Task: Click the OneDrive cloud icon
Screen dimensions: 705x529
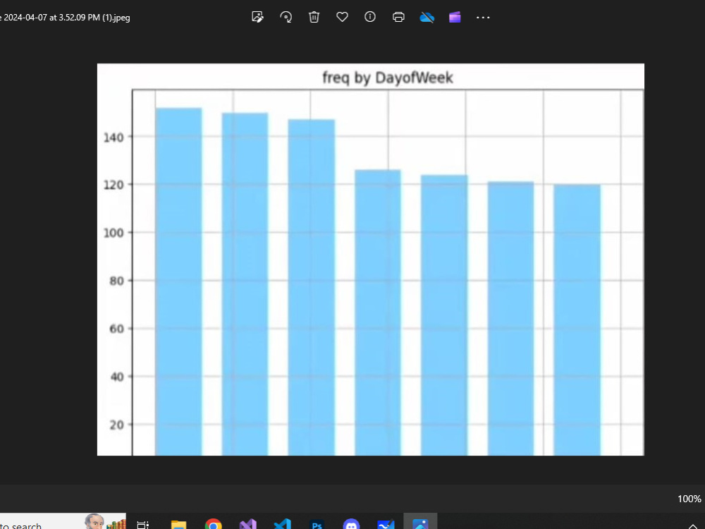Action: [427, 18]
